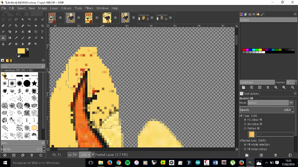
Task: Open the Edit menu
Action: click(x=11, y=8)
